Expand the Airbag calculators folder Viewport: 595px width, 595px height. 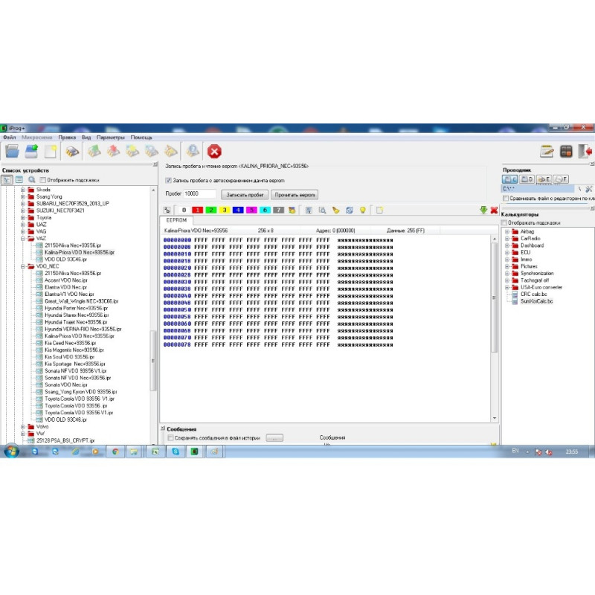coord(506,231)
